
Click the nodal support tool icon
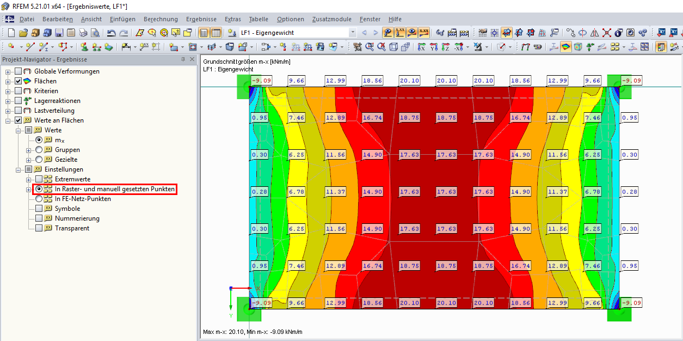point(84,47)
